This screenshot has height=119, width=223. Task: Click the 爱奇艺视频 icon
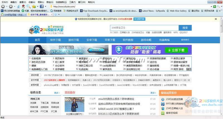coord(163,113)
